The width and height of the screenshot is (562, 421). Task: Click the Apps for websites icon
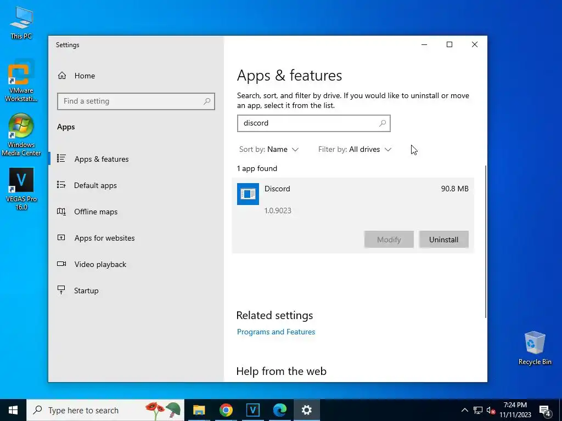coord(61,237)
